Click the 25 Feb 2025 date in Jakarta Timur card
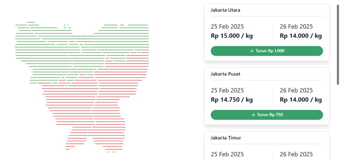 (227, 154)
